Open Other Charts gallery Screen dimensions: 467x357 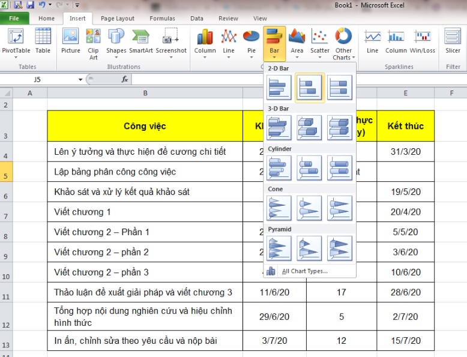(343, 44)
